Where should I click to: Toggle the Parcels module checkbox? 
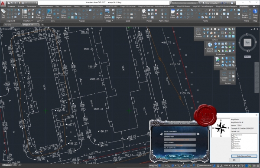click(232, 142)
